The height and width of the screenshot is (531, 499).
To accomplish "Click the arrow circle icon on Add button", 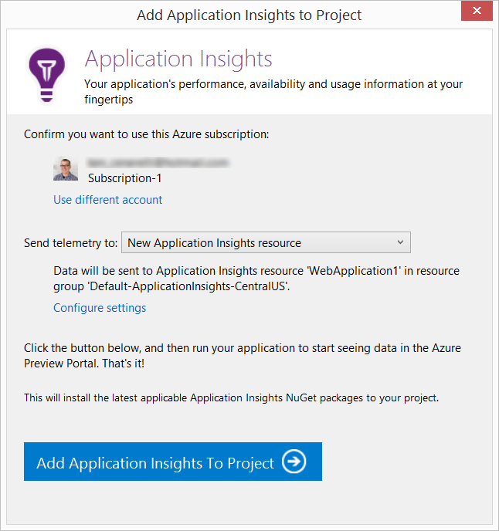I will (294, 462).
